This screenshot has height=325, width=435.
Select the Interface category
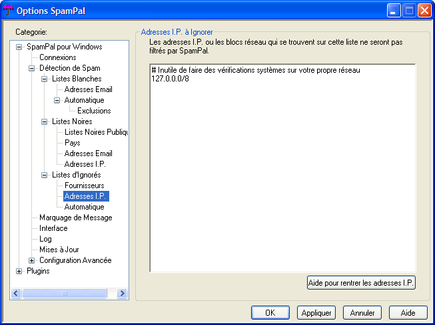pos(53,228)
